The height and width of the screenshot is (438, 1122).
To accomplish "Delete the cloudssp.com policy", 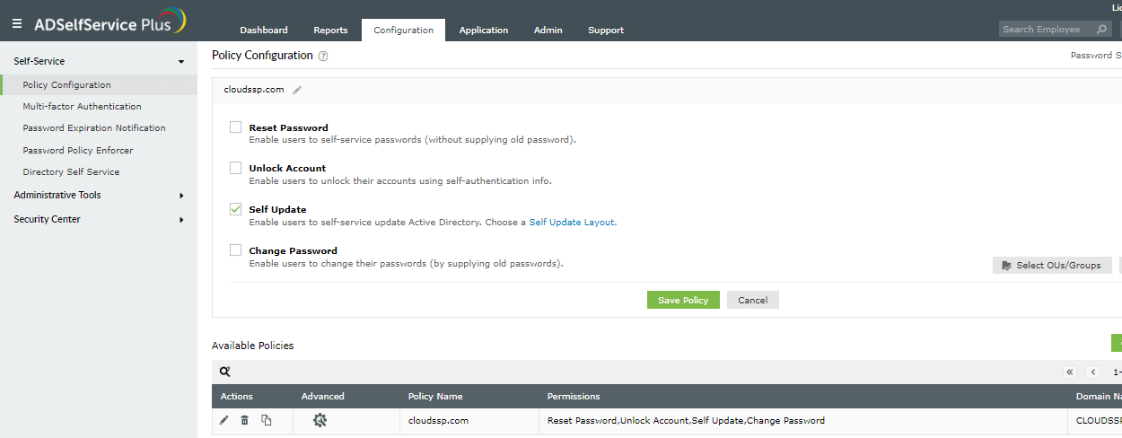I will pos(244,420).
